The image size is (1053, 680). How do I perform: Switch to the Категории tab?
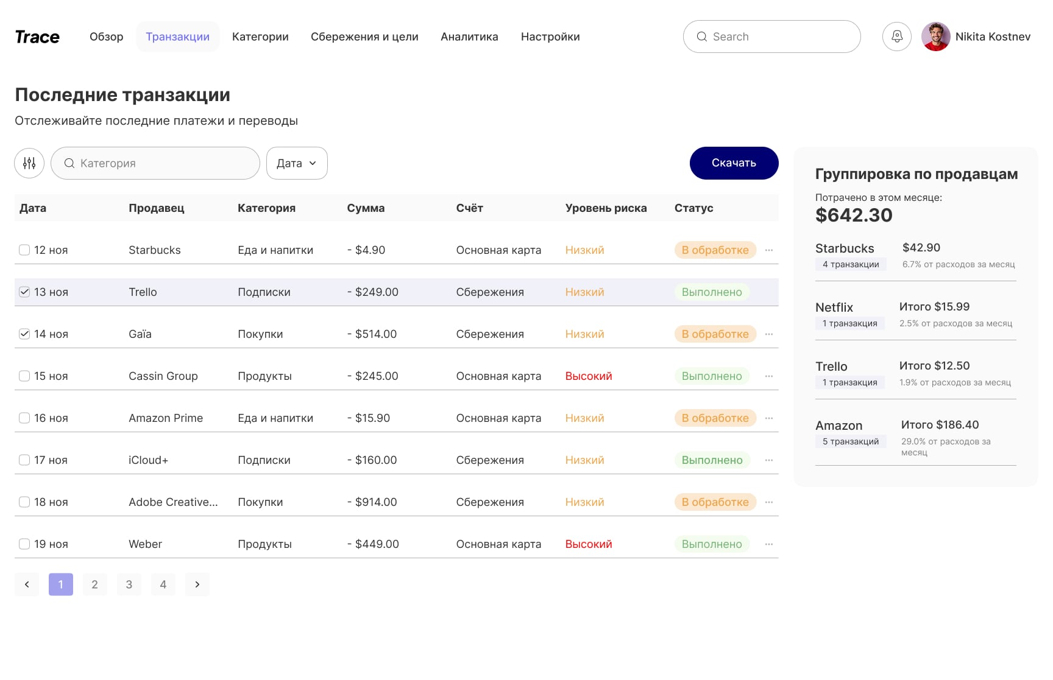260,37
